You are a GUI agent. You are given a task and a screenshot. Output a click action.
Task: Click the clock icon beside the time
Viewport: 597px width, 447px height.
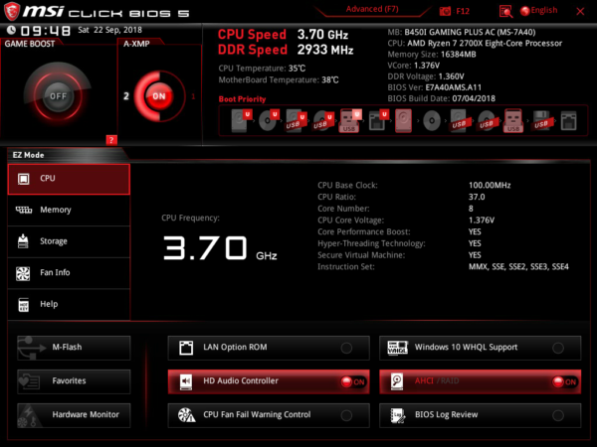(11, 30)
